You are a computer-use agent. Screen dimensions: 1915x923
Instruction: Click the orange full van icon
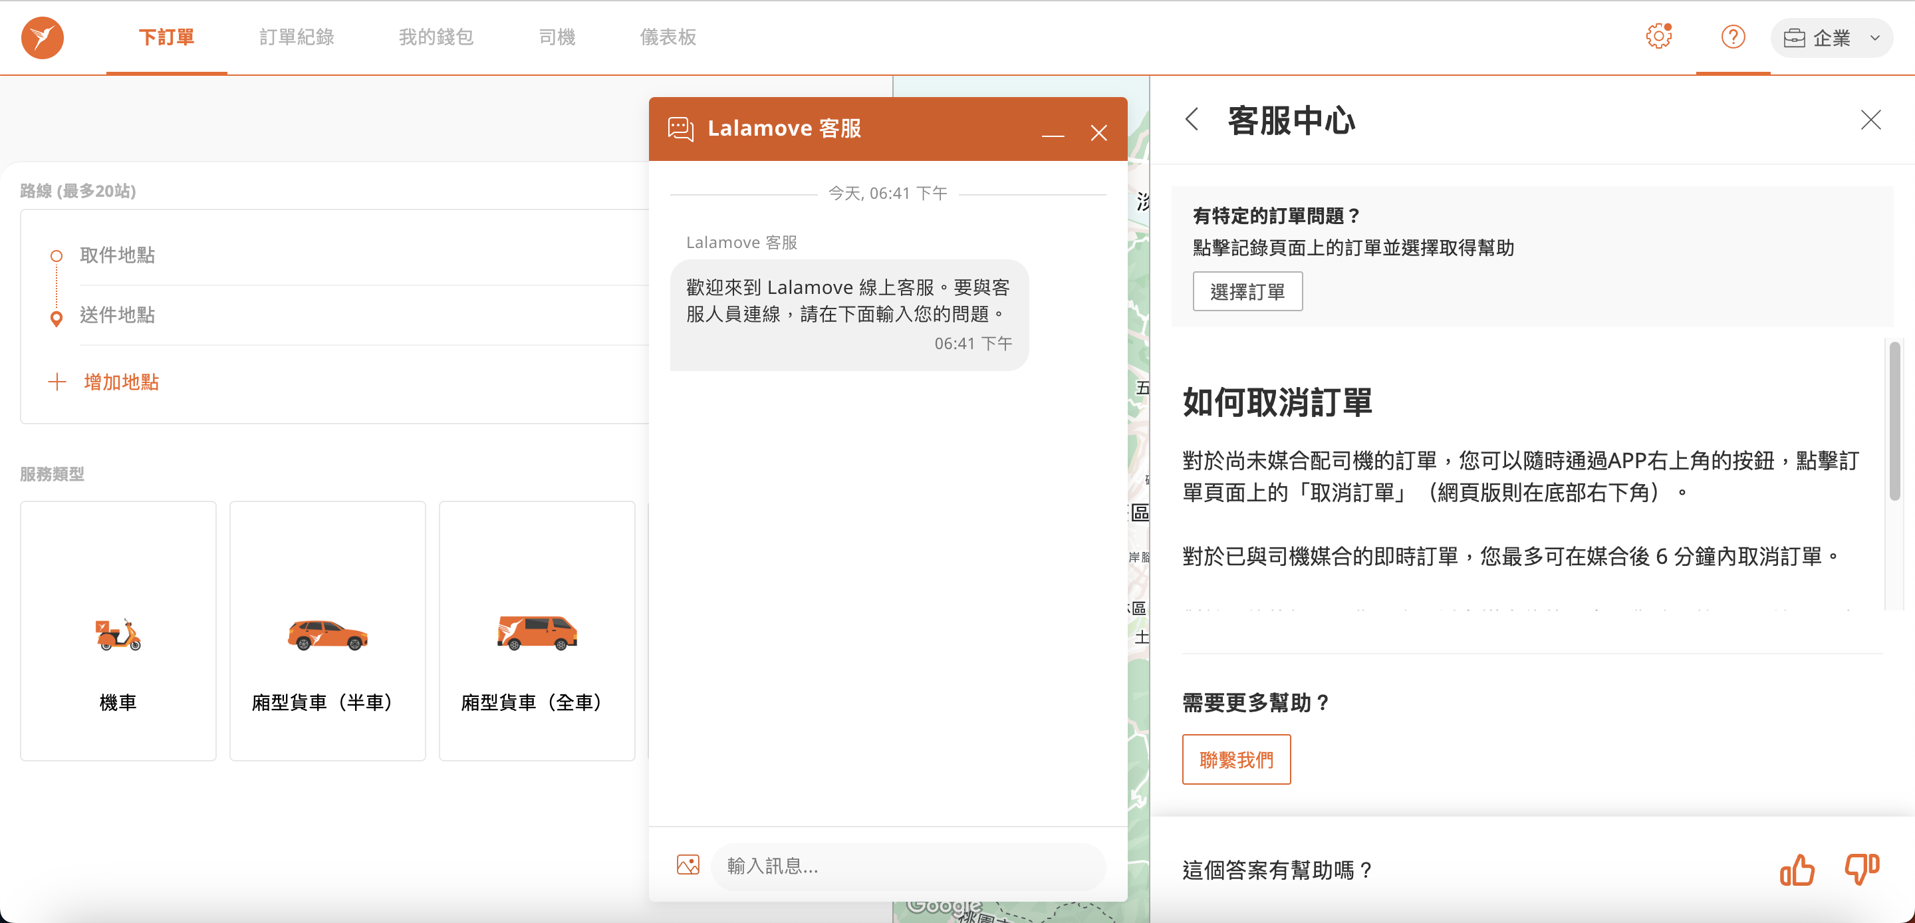coord(537,633)
